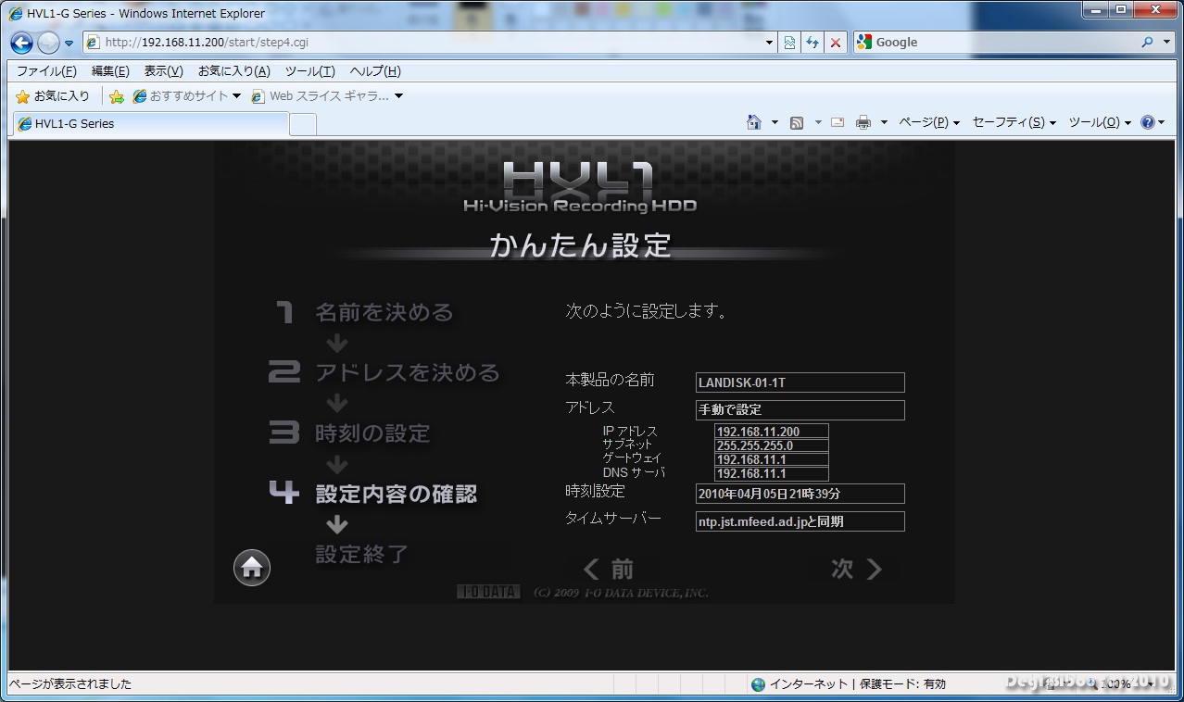Image resolution: width=1184 pixels, height=702 pixels.
Task: Click step 4 設定内容の確認
Action: (372, 494)
